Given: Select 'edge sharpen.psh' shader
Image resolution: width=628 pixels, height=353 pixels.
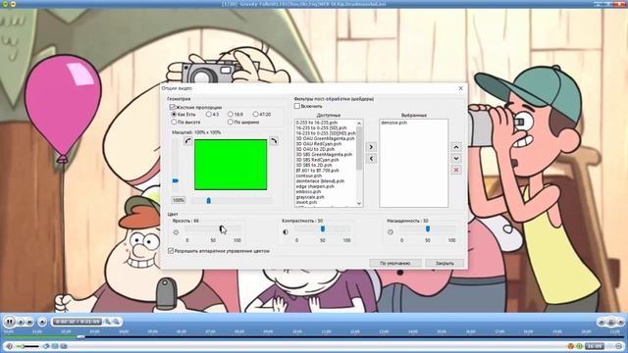Looking at the screenshot, I should coord(315,186).
